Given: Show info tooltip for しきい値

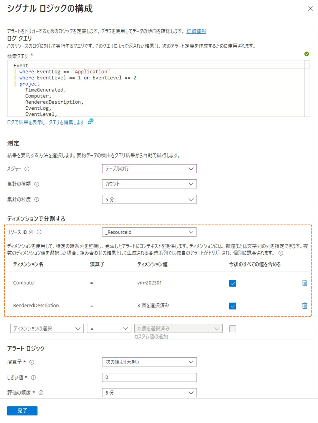Looking at the screenshot, I should [33, 378].
